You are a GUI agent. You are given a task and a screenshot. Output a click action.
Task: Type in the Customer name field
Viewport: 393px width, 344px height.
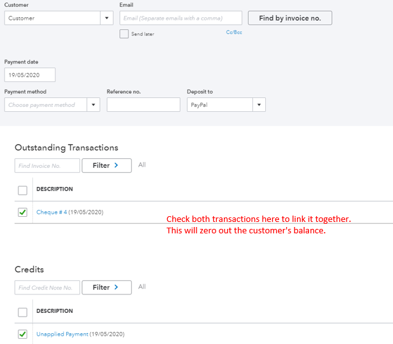click(52, 18)
